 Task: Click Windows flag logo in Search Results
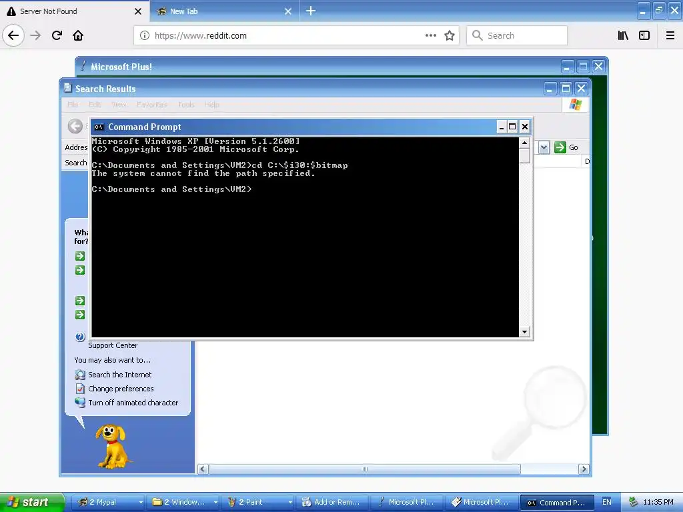point(576,105)
